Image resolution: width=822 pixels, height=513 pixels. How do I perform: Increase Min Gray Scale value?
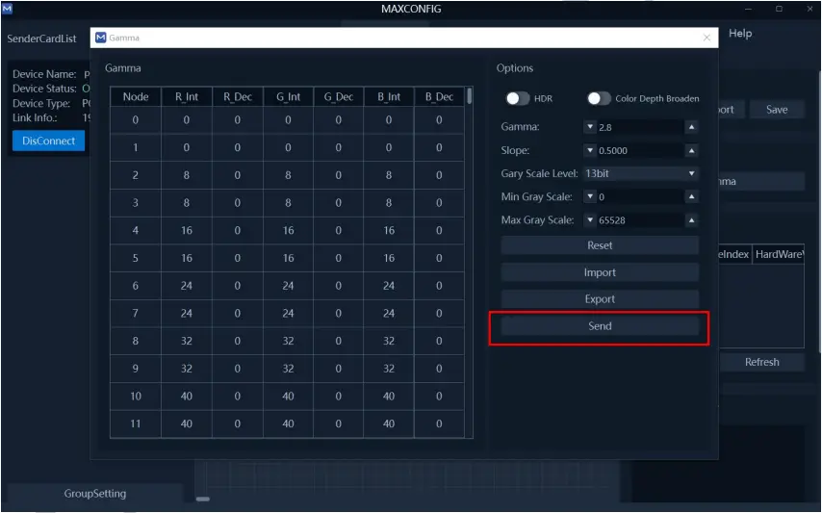click(691, 196)
